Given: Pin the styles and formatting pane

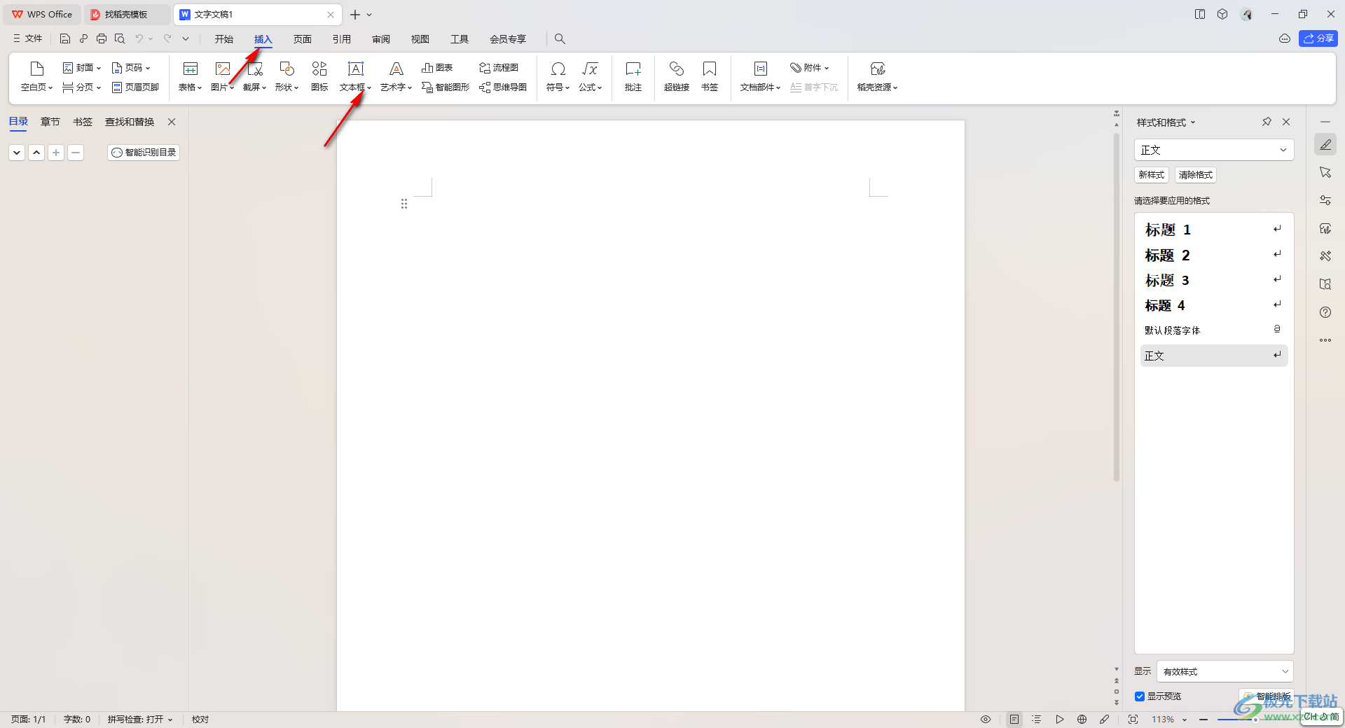Looking at the screenshot, I should point(1267,122).
